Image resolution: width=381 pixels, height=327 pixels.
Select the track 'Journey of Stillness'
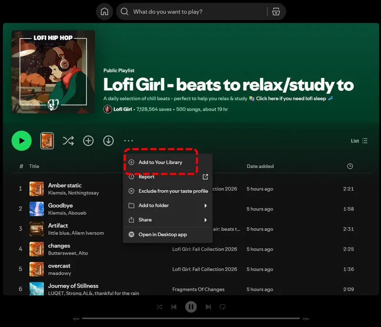coord(73,286)
